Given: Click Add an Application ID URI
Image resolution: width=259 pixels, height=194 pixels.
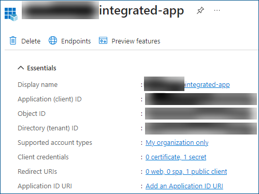Looking at the screenshot, I should coord(184,186).
